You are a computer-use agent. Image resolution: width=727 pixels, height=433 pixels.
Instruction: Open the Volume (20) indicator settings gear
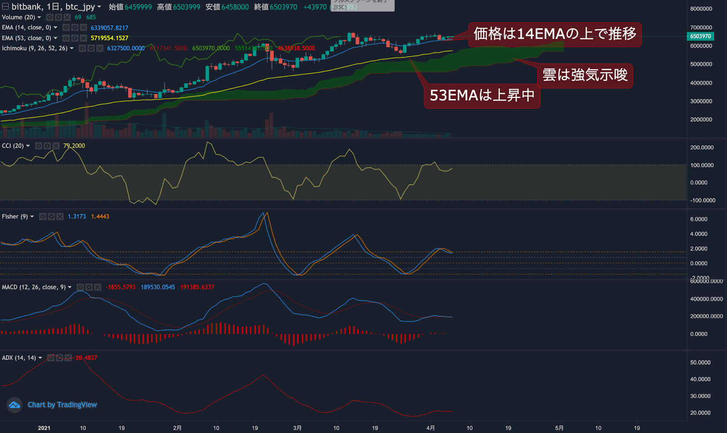pos(59,17)
